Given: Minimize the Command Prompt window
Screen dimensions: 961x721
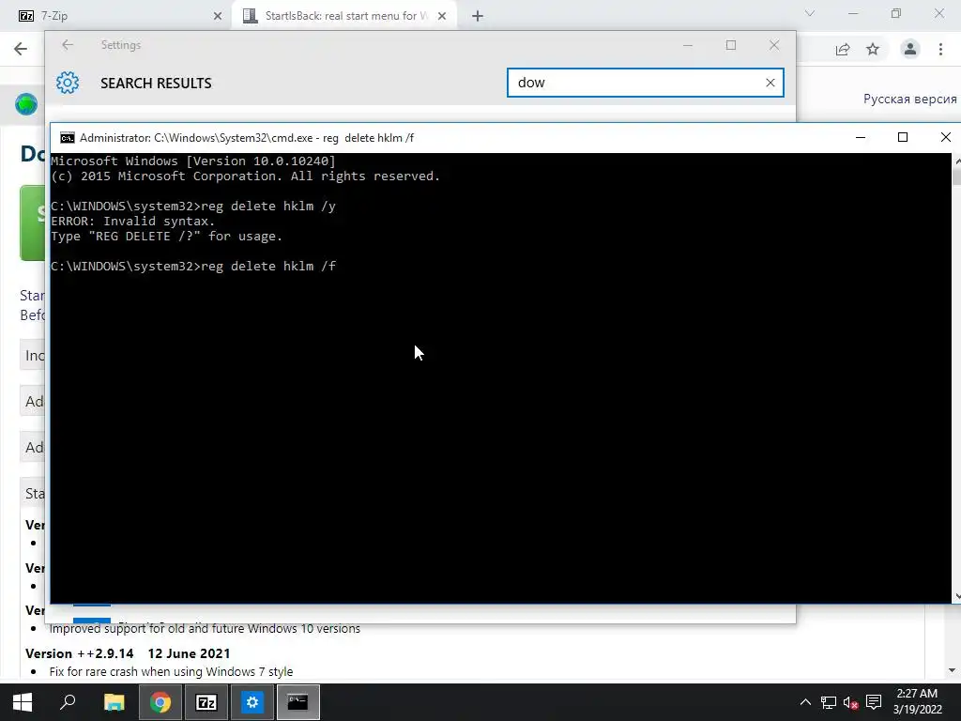Looking at the screenshot, I should (x=861, y=137).
